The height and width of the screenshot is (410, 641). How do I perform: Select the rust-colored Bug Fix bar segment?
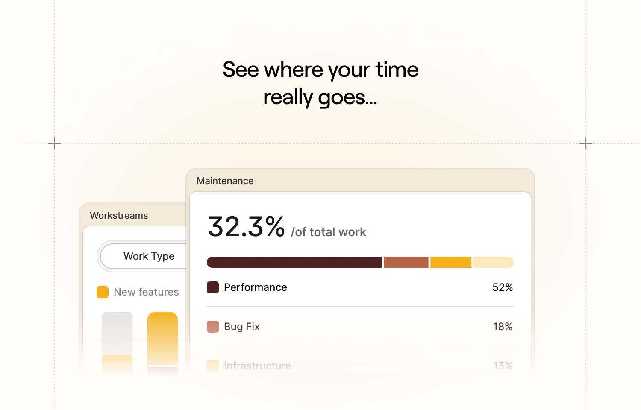pyautogui.click(x=406, y=262)
